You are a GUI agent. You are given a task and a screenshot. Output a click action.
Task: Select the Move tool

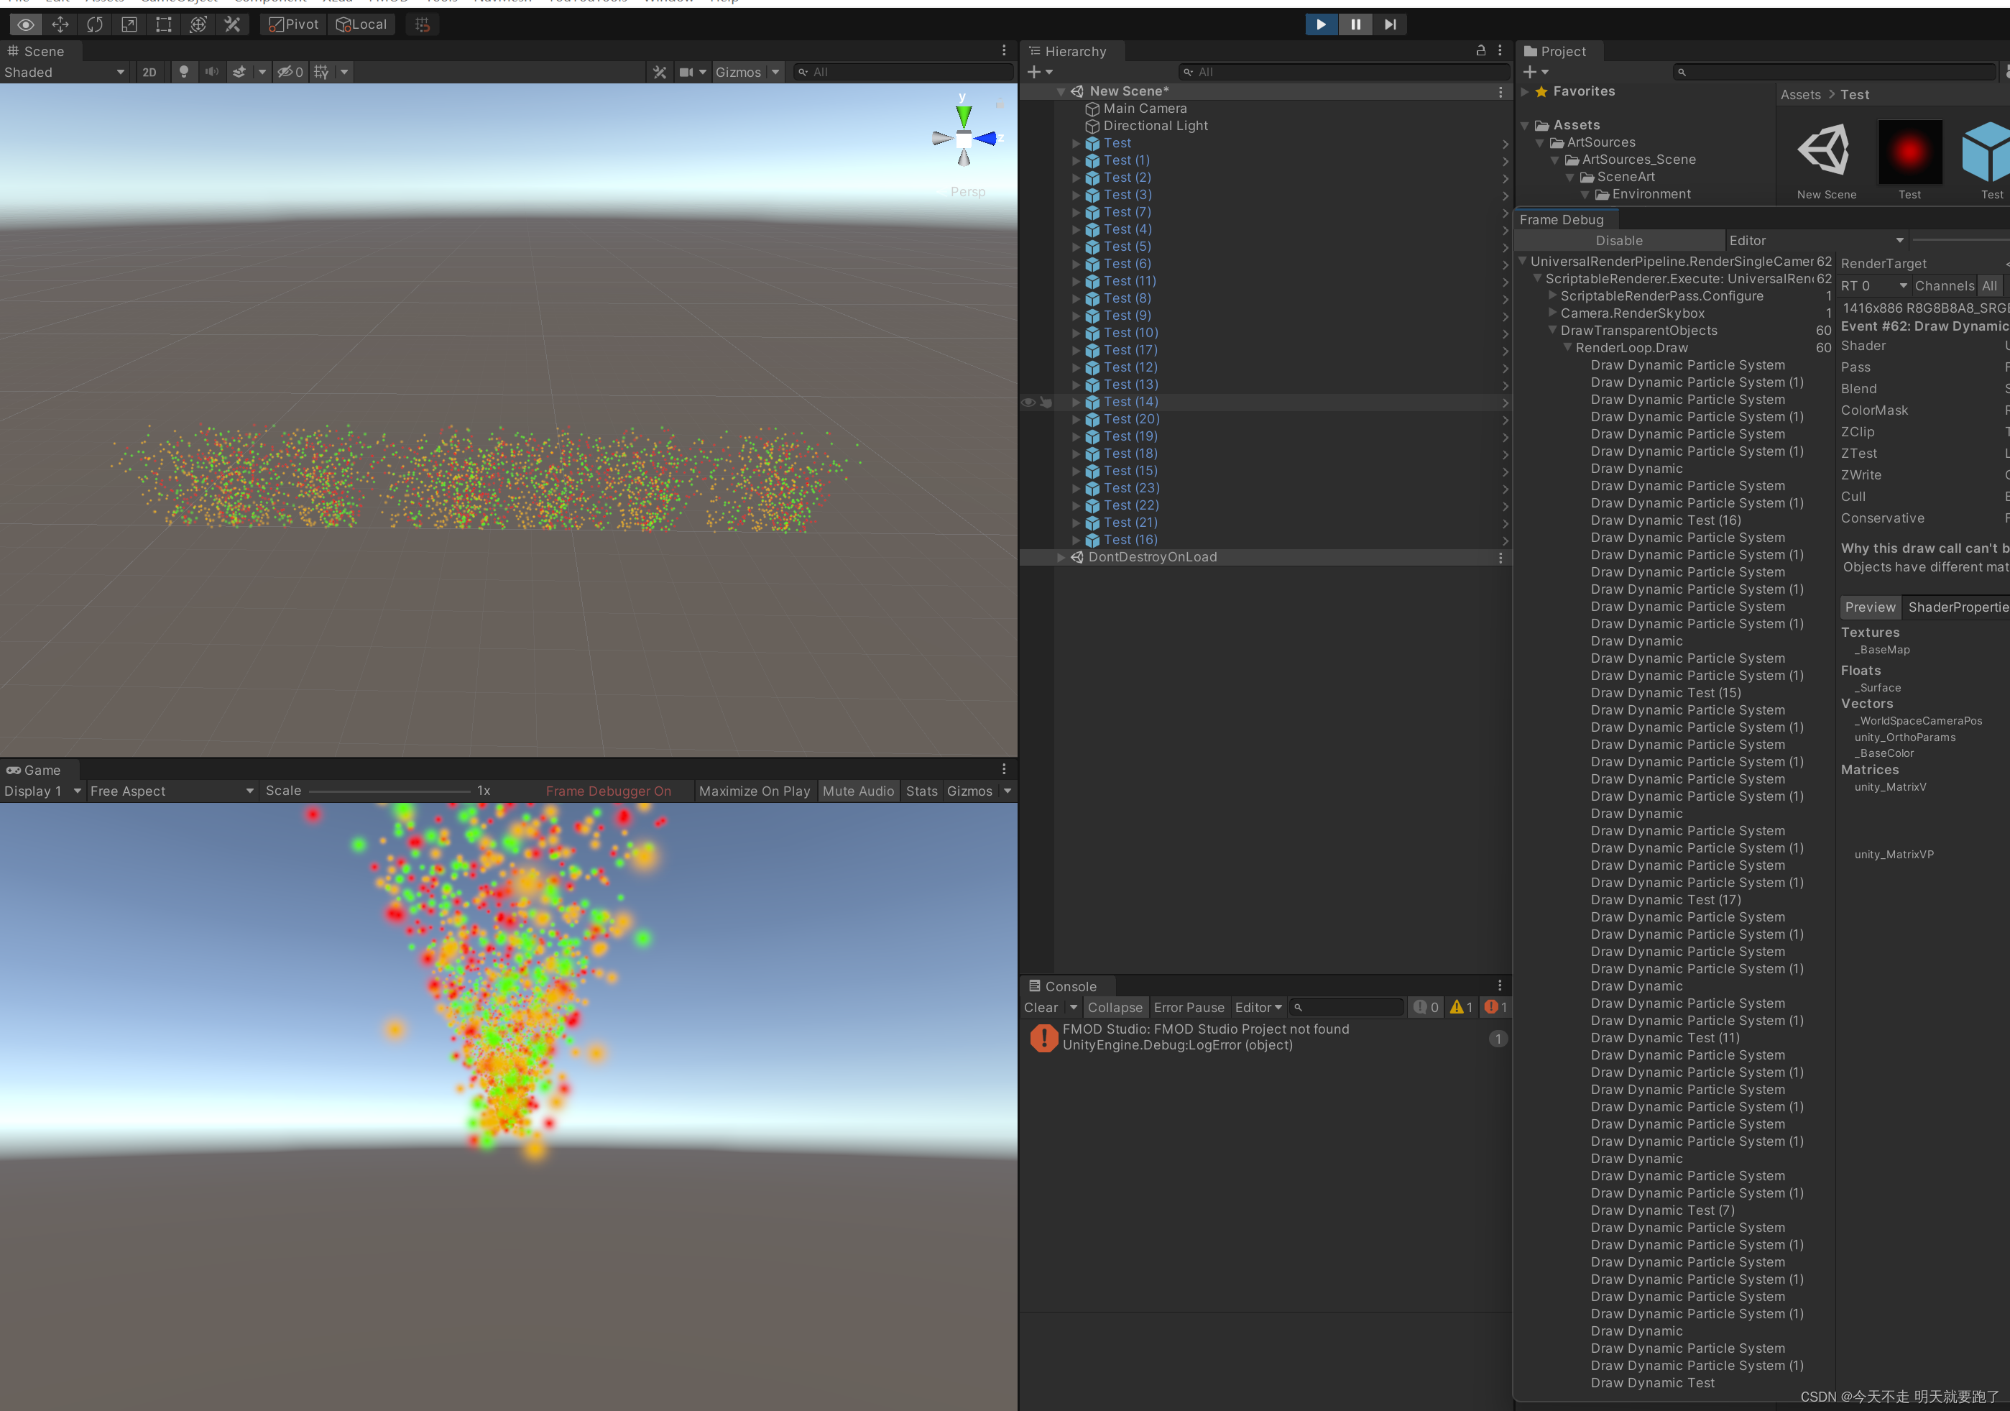coord(60,24)
